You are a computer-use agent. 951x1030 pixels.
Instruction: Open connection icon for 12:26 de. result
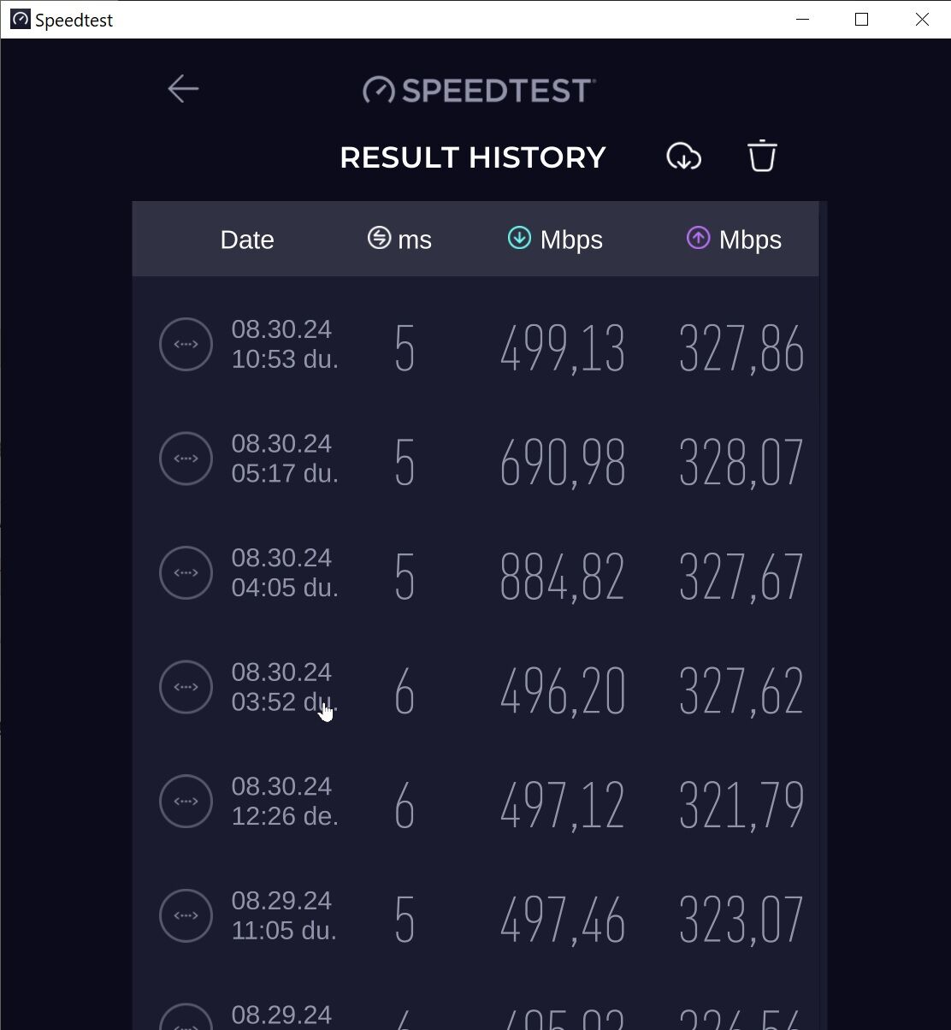pyautogui.click(x=186, y=801)
